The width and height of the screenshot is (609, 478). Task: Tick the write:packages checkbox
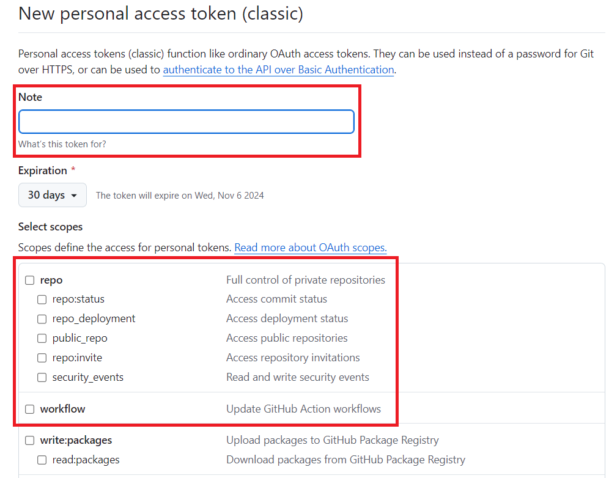click(29, 441)
